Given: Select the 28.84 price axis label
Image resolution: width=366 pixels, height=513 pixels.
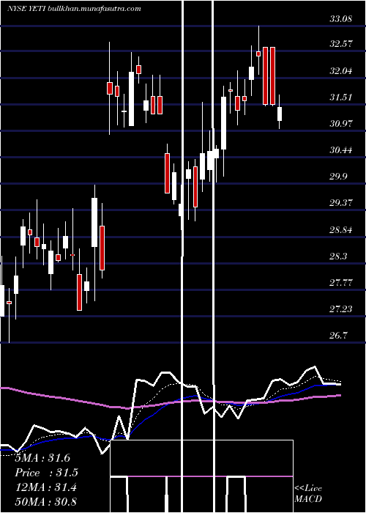Looking at the screenshot, I should (340, 229).
